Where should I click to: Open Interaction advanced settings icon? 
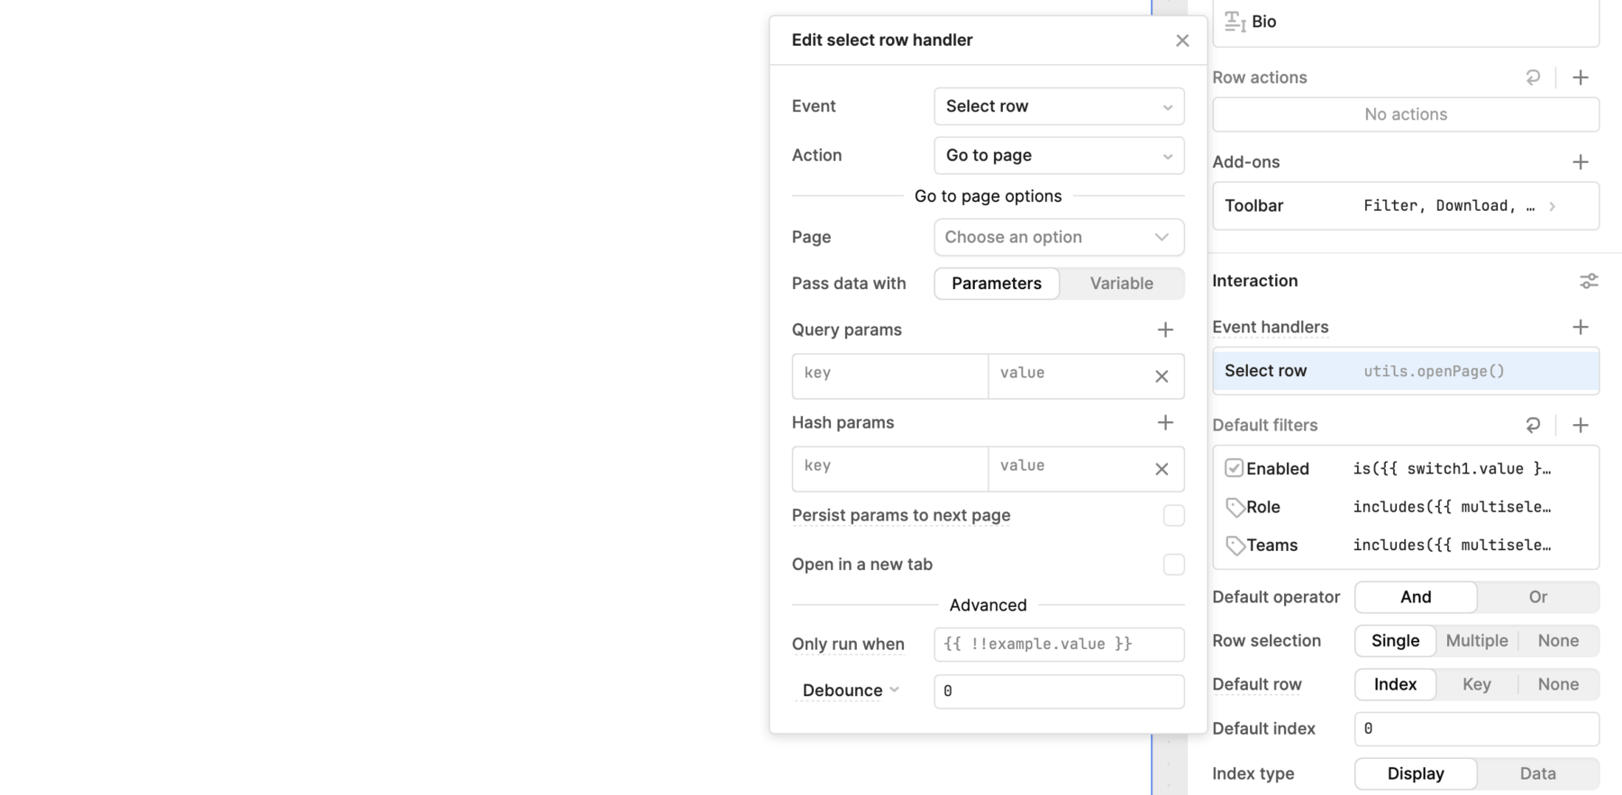pos(1589,281)
